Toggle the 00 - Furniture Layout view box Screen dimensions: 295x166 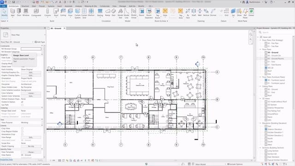266,80
